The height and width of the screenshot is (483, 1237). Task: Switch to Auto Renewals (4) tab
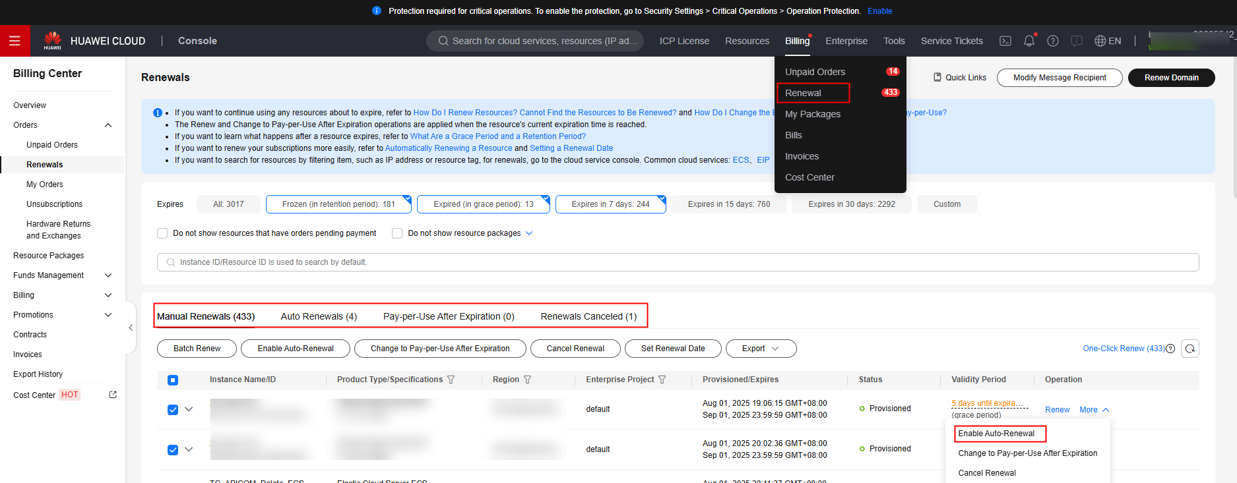(319, 316)
